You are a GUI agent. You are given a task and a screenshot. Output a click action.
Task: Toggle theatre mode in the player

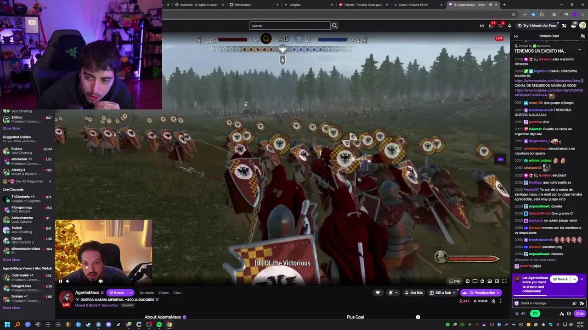pos(475,281)
